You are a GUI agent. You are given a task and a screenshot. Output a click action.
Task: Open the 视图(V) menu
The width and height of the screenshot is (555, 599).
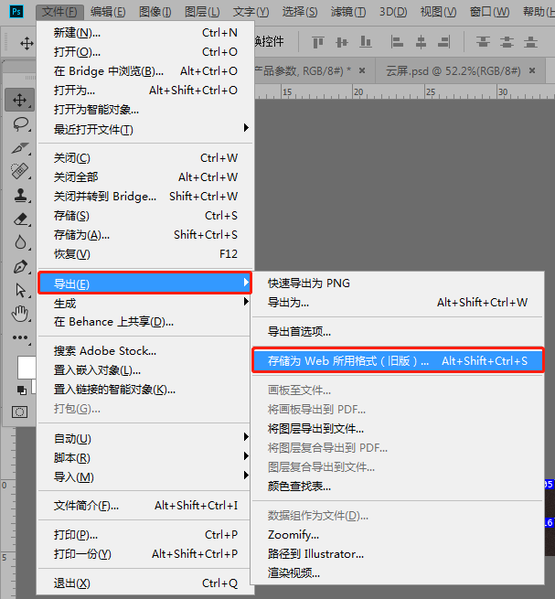438,12
